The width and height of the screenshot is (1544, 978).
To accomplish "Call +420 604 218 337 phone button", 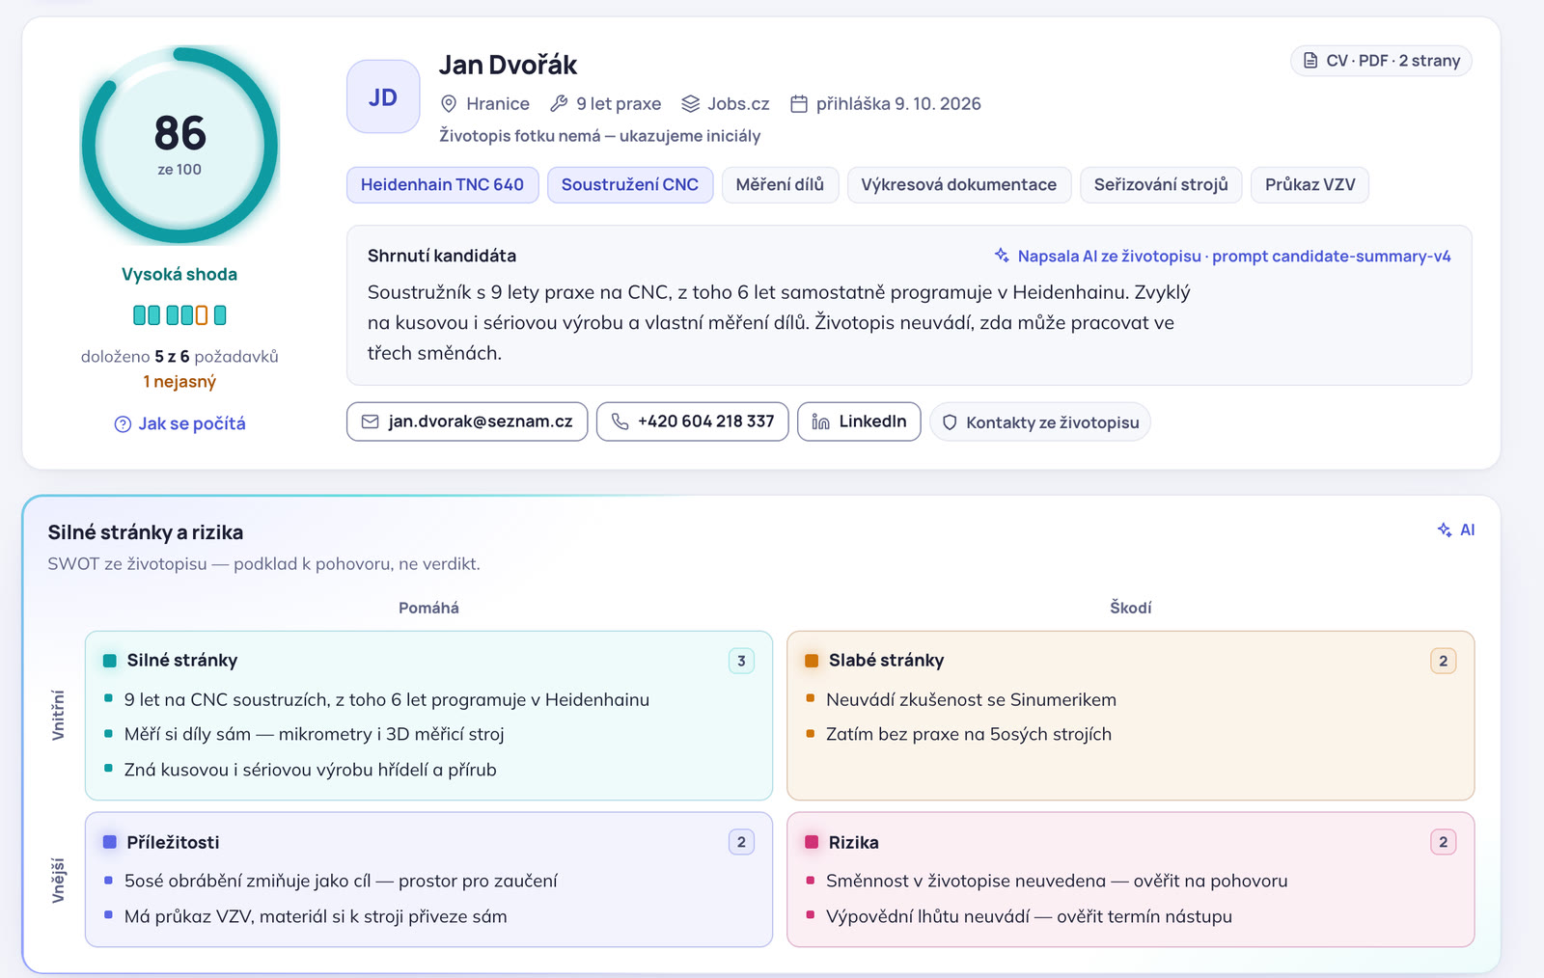I will (x=693, y=421).
